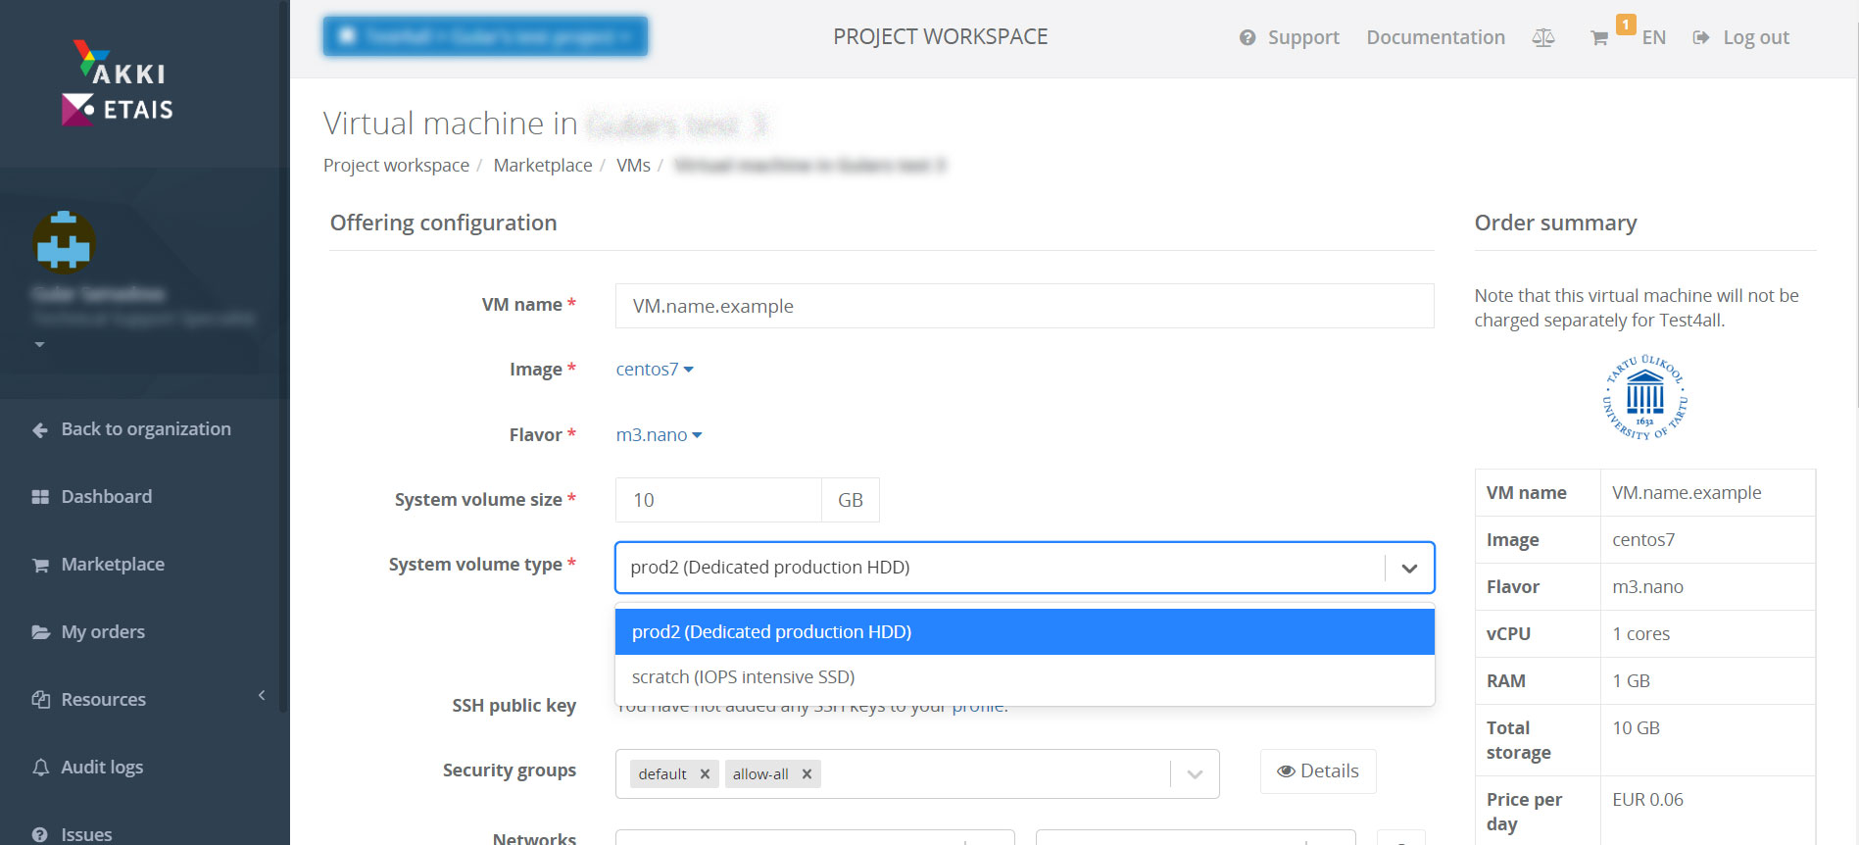Click the System volume type select box
This screenshot has height=845, width=1859.
tap(1024, 568)
